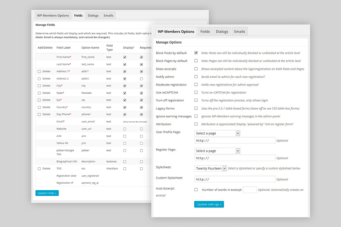Click the Update Fields button
Viewport: 341px width, 227px height.
click(47, 193)
